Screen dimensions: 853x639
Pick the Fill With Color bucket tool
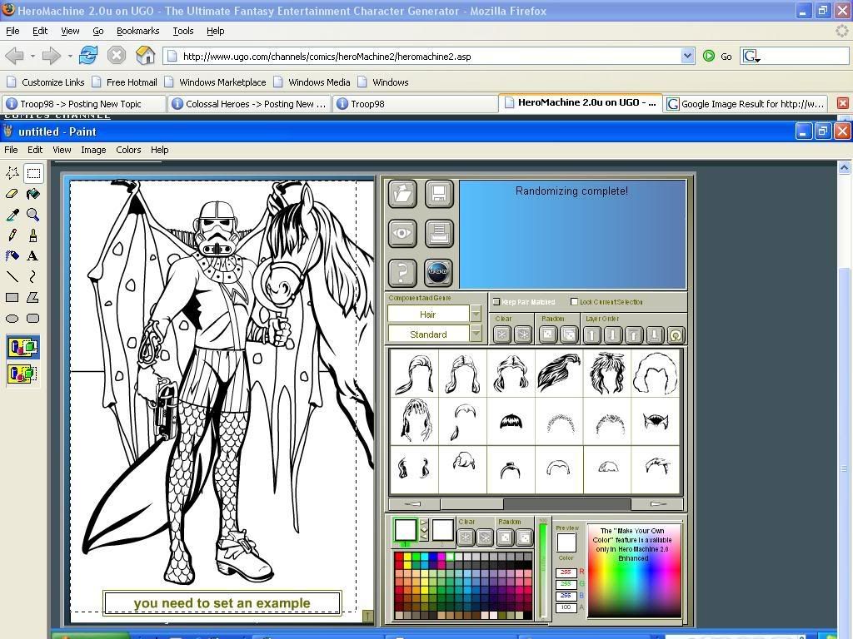click(x=33, y=194)
